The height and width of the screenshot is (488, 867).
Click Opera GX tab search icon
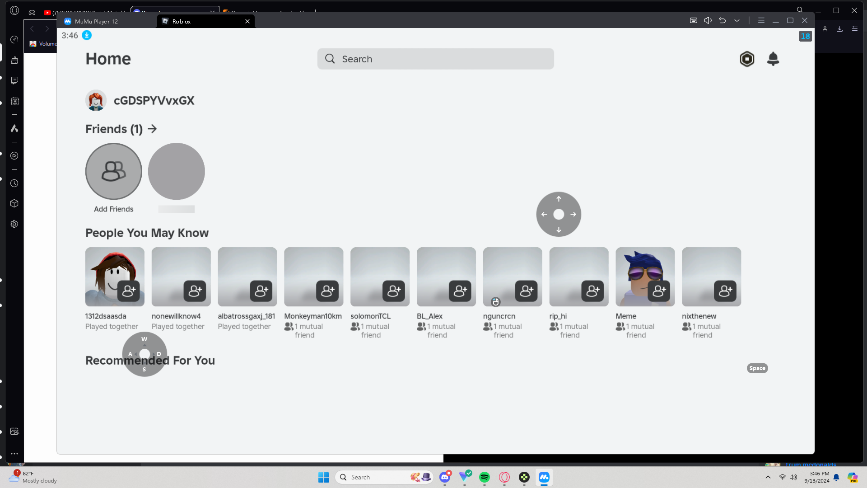[x=800, y=10]
